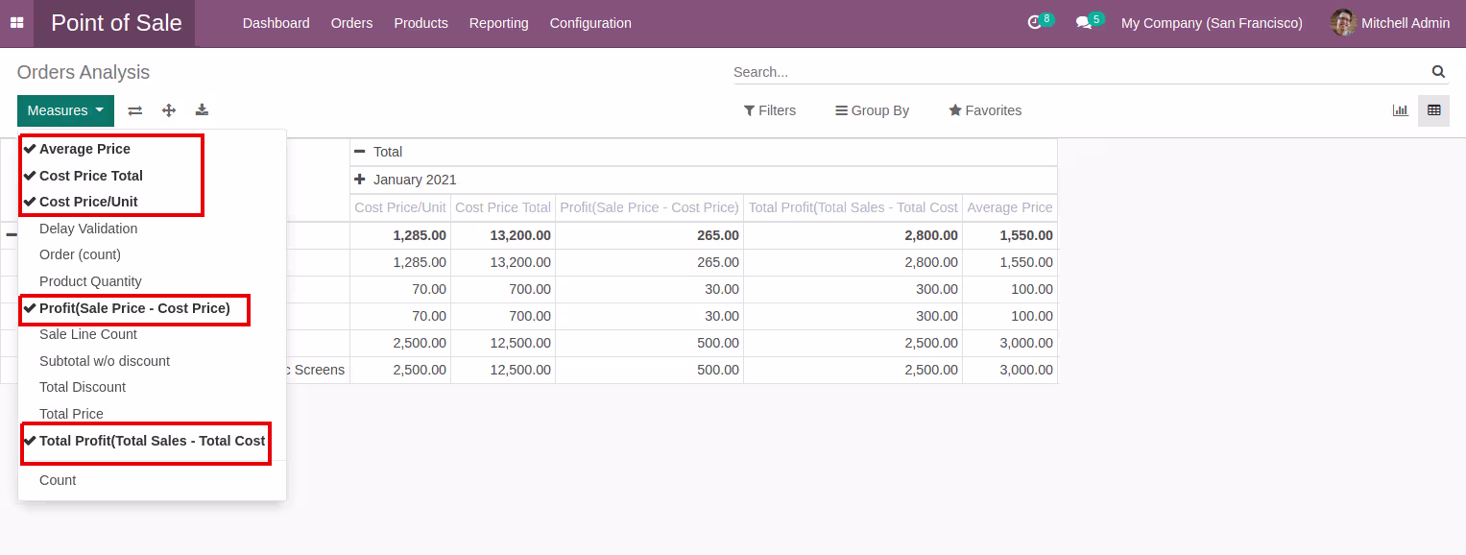The height and width of the screenshot is (555, 1466).
Task: Open the conversations chat icon
Action: (1084, 23)
